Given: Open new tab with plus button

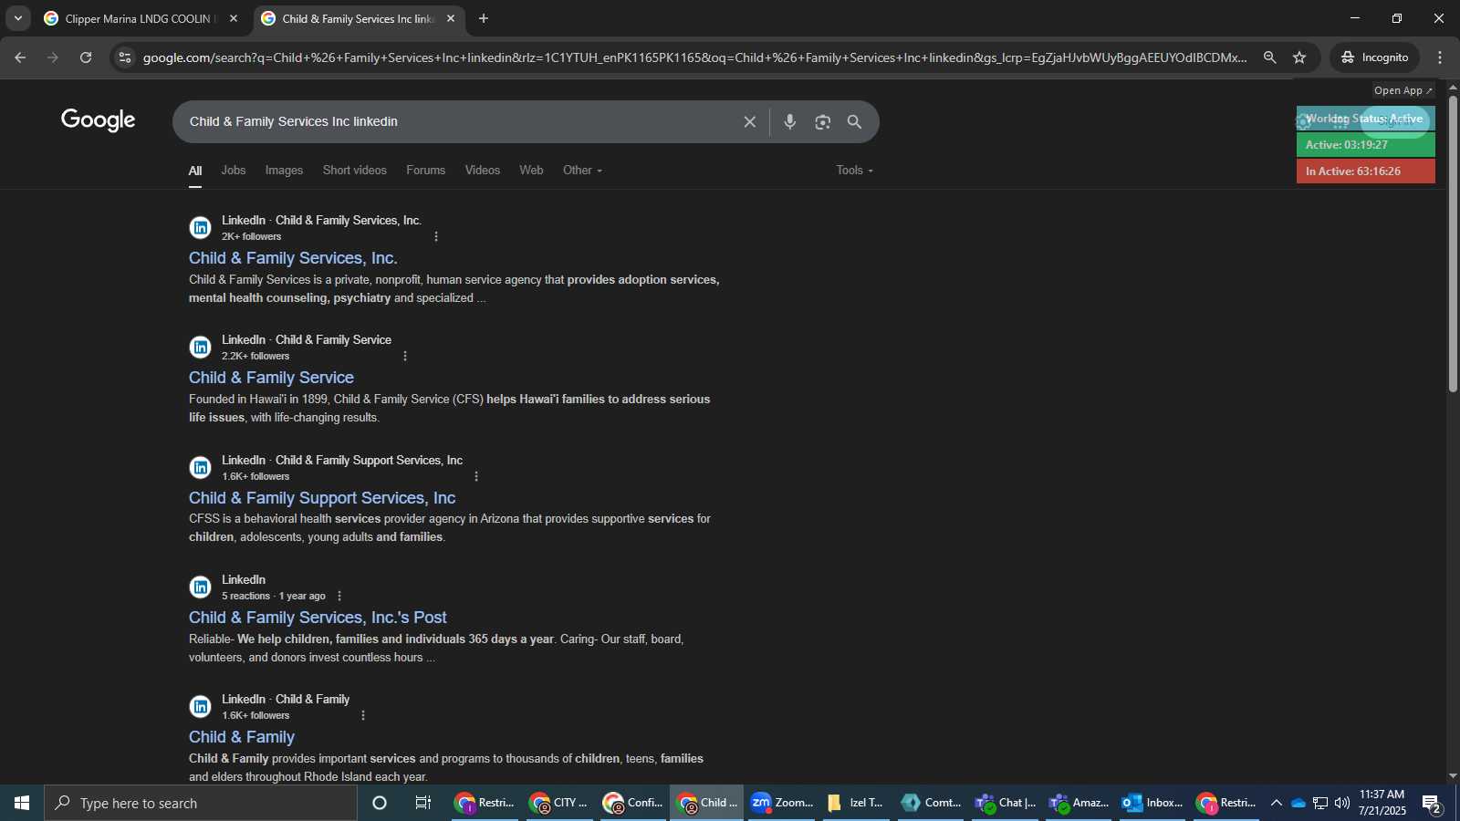Looking at the screenshot, I should coord(484,18).
